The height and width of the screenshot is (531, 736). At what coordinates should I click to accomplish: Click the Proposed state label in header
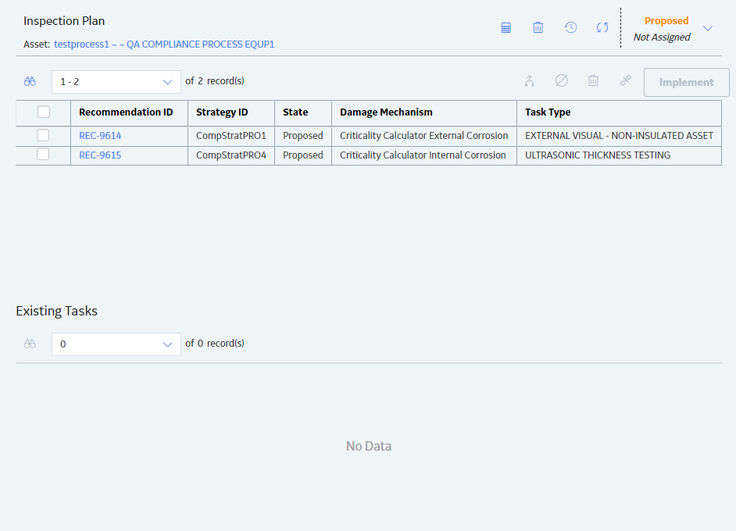666,20
